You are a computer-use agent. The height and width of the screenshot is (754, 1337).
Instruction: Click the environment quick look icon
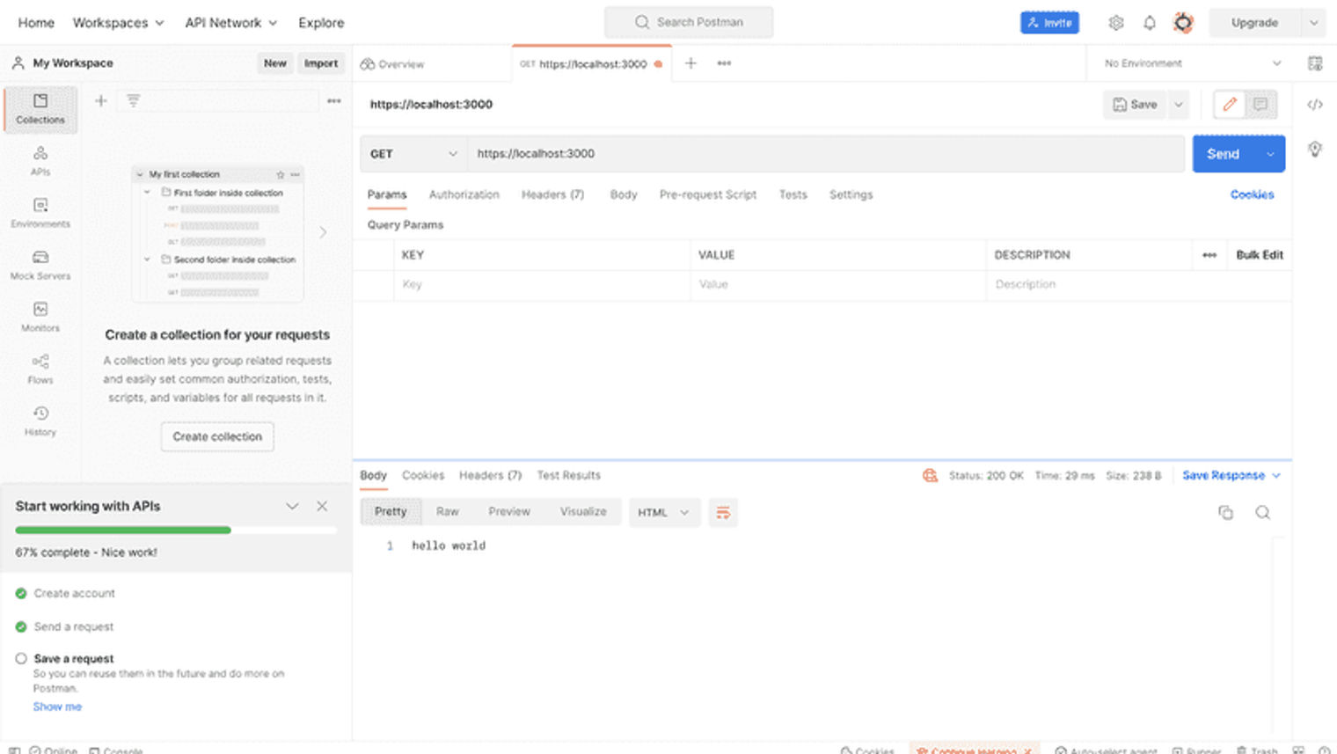[x=1315, y=63]
